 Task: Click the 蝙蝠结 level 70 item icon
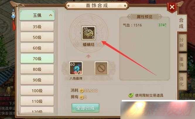pyautogui.click(x=88, y=33)
